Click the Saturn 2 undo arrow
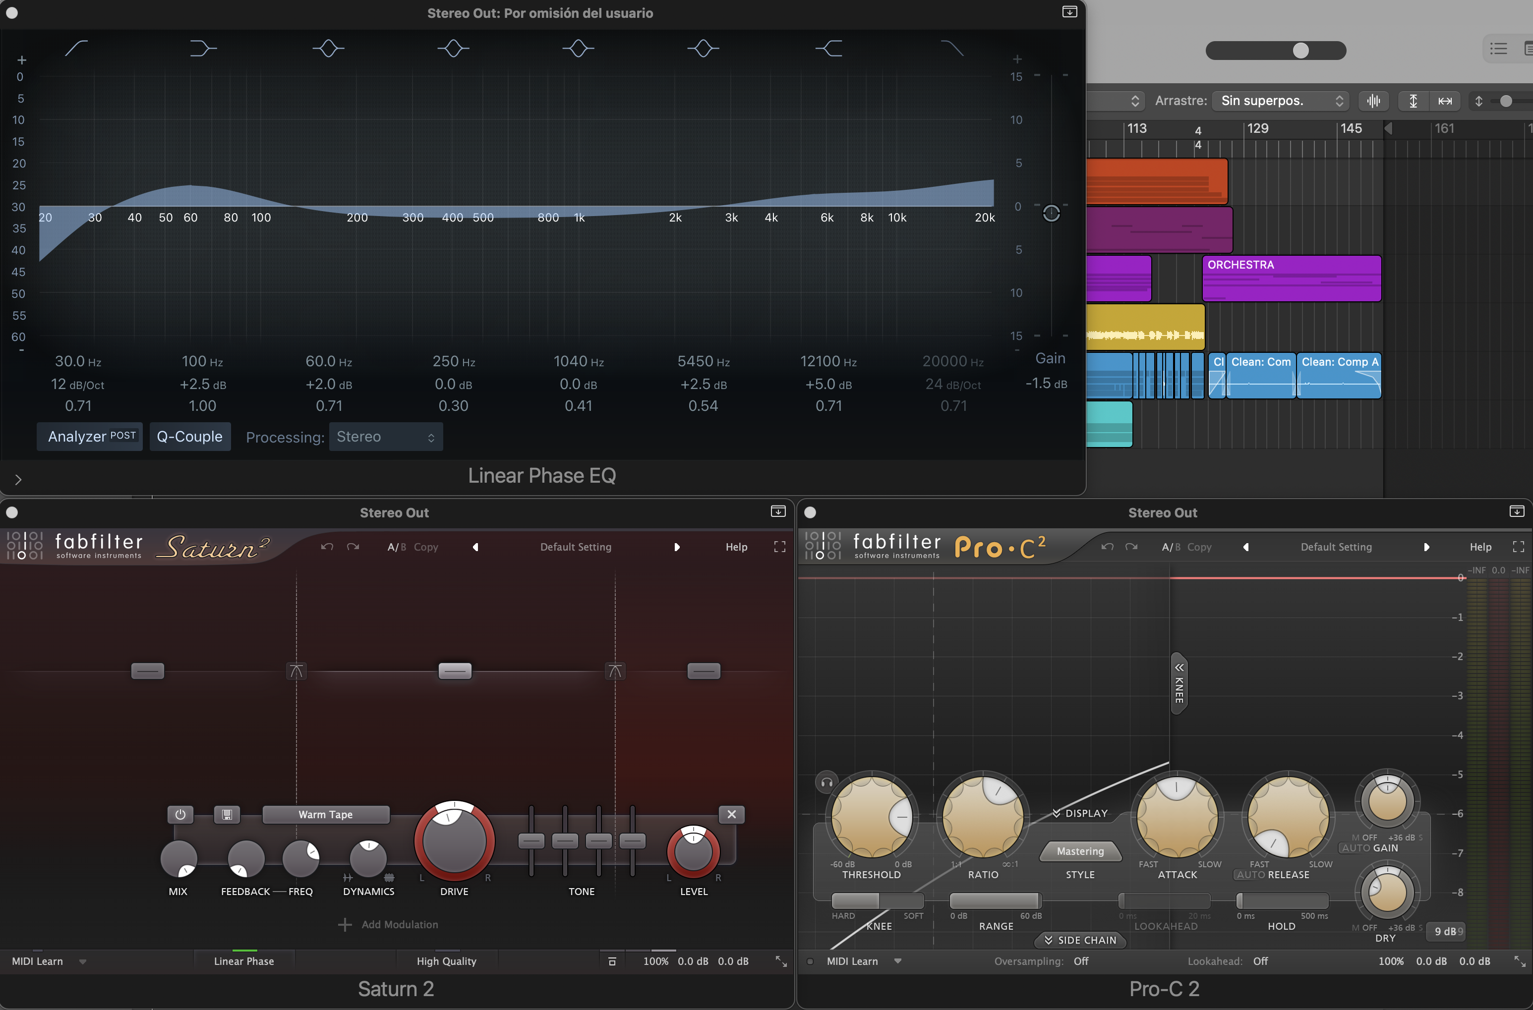1533x1010 pixels. pos(327,547)
